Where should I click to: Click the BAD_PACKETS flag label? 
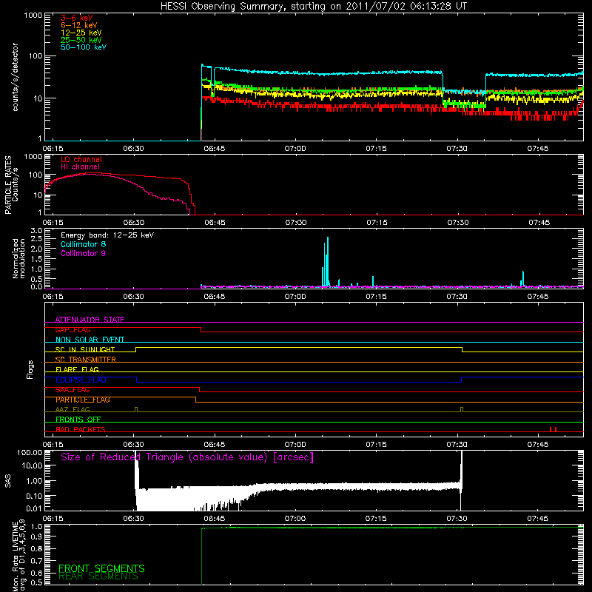(81, 429)
